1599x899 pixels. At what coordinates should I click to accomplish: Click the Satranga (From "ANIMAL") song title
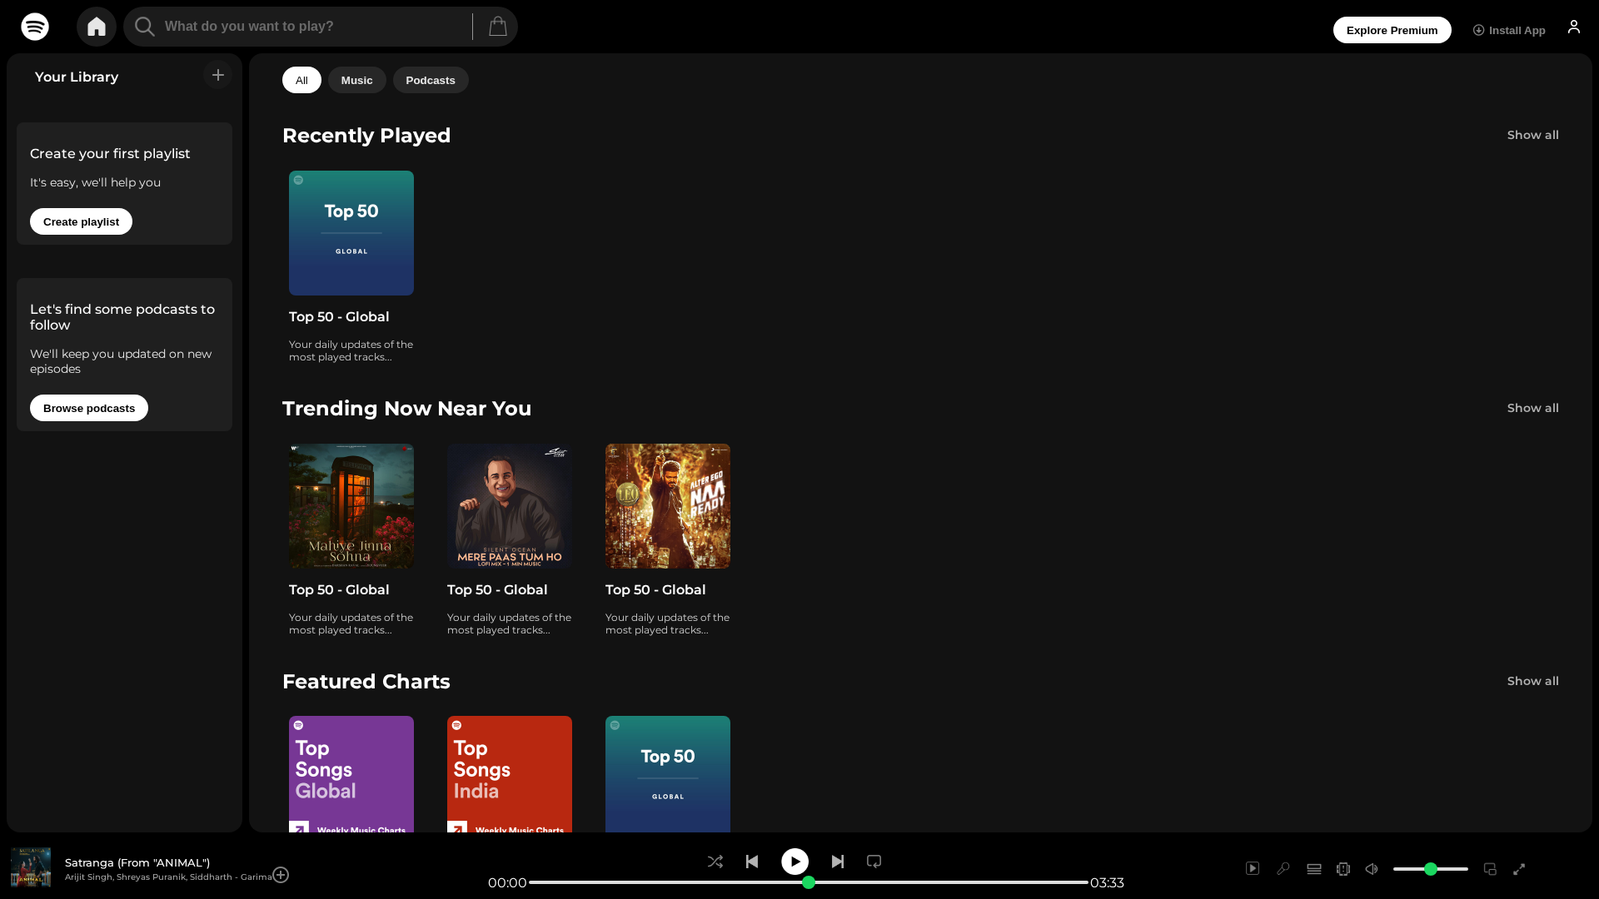pos(137,862)
